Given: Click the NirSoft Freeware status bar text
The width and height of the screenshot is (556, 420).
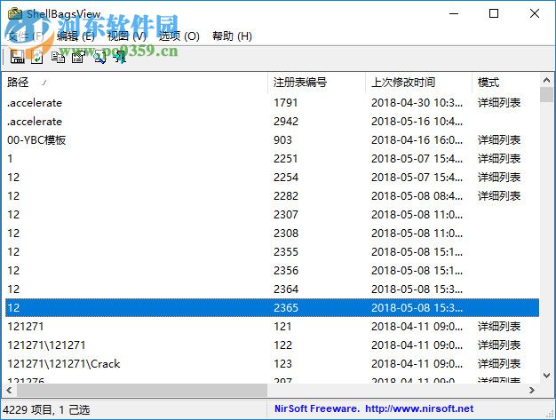Looking at the screenshot, I should [317, 408].
